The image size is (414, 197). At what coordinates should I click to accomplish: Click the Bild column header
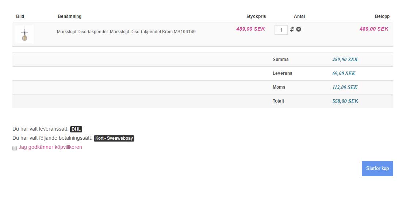pos(20,16)
